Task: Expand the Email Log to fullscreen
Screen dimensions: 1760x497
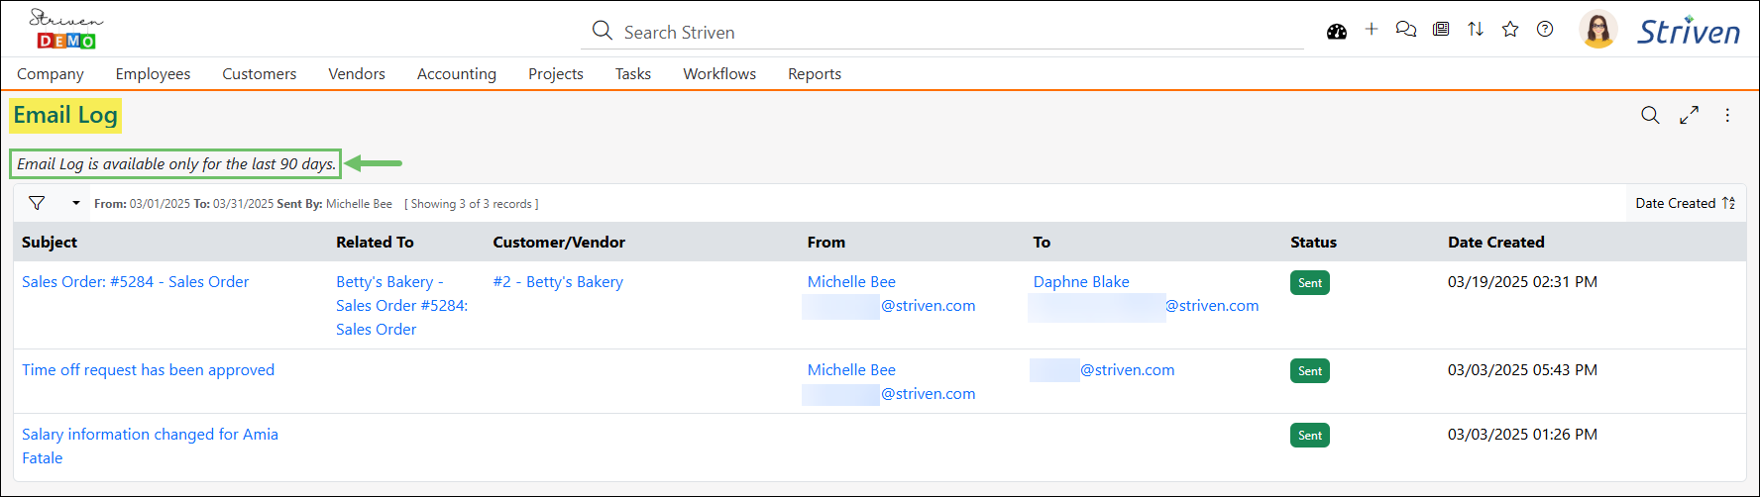Action: pos(1689,115)
